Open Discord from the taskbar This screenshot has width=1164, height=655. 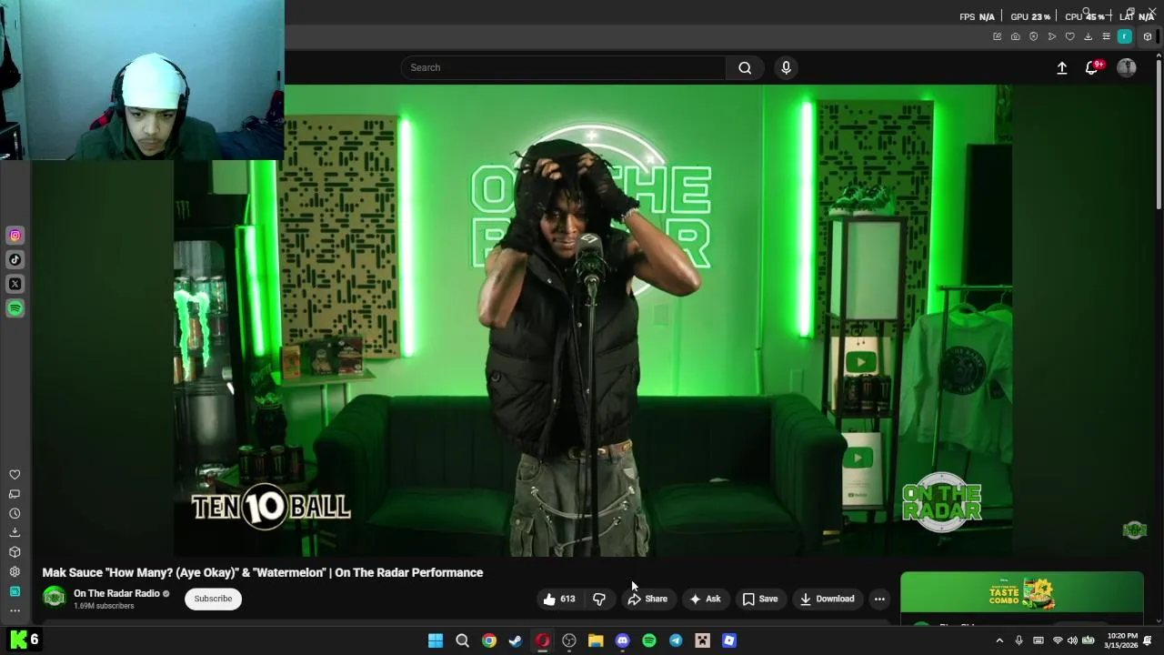622,640
